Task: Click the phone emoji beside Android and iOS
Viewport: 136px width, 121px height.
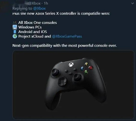Action: pos(15,31)
